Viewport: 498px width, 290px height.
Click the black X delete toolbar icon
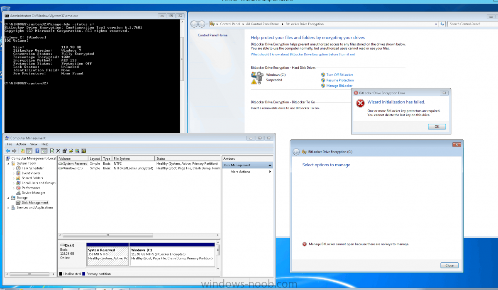coord(58,151)
